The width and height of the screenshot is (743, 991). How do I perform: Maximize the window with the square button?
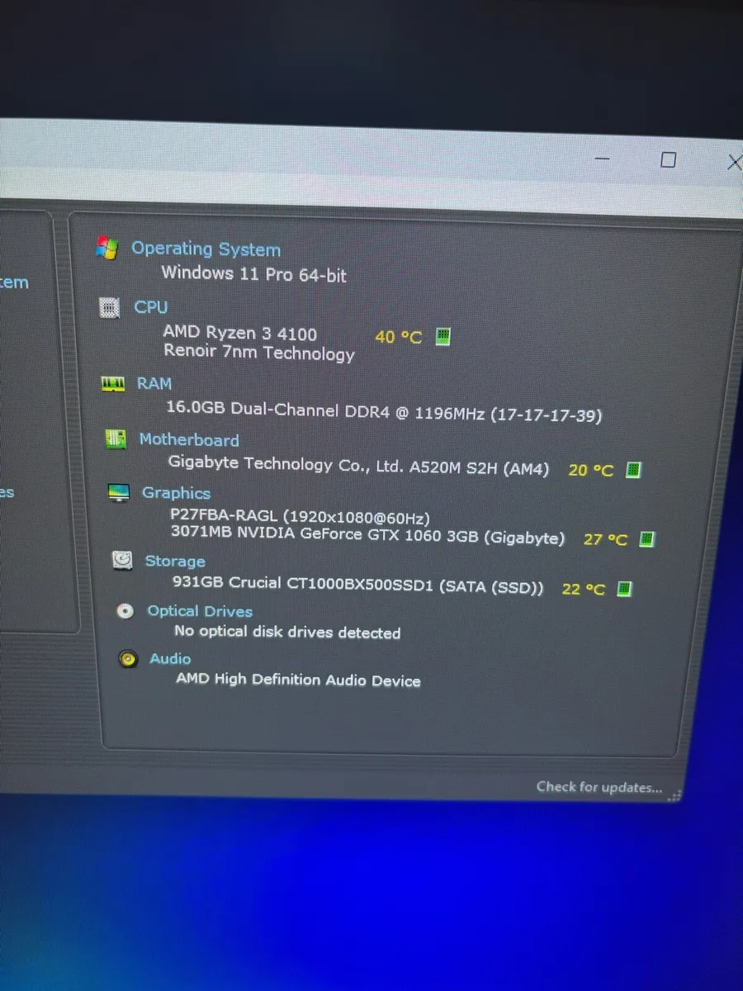point(669,160)
